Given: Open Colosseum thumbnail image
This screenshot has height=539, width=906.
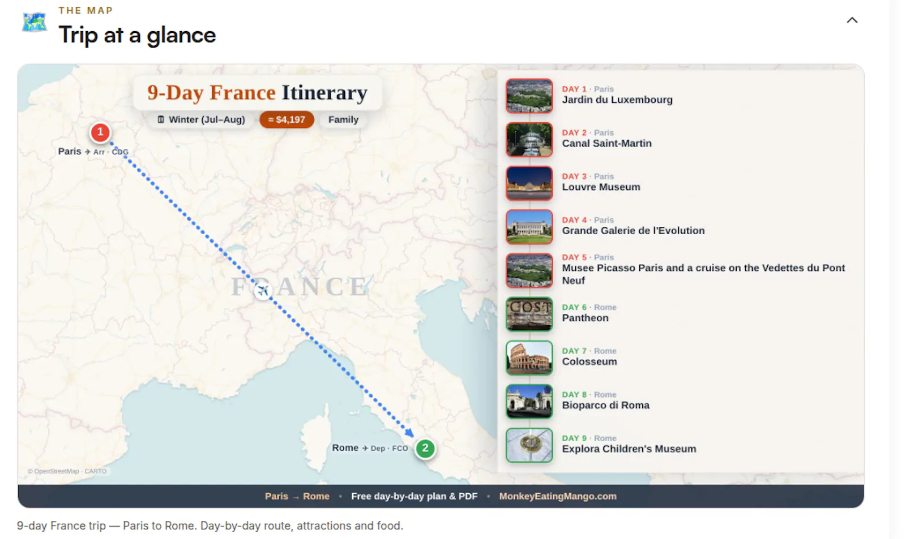Looking at the screenshot, I should [x=529, y=357].
